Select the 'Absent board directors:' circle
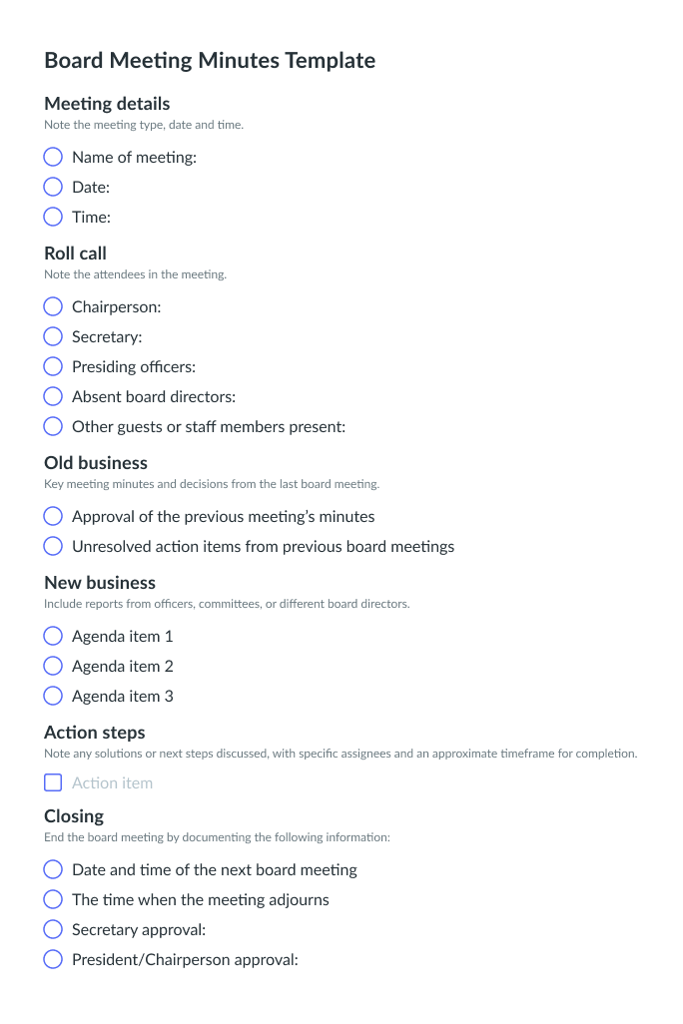 (x=53, y=396)
